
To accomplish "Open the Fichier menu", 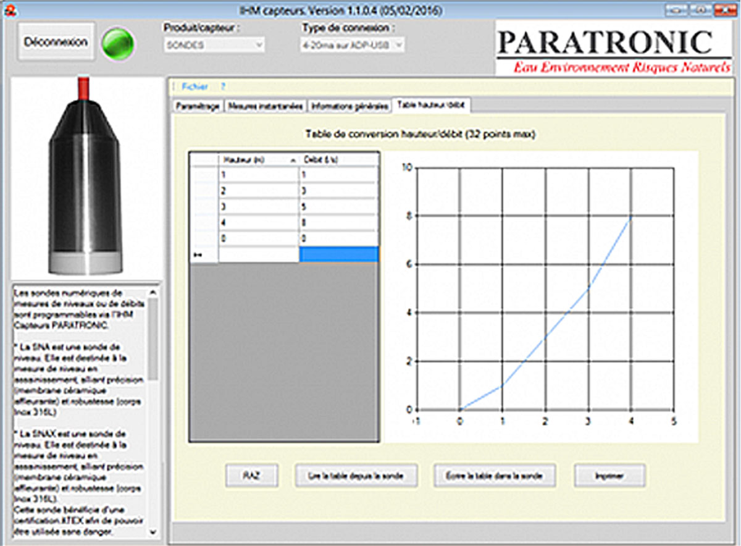I will (195, 87).
